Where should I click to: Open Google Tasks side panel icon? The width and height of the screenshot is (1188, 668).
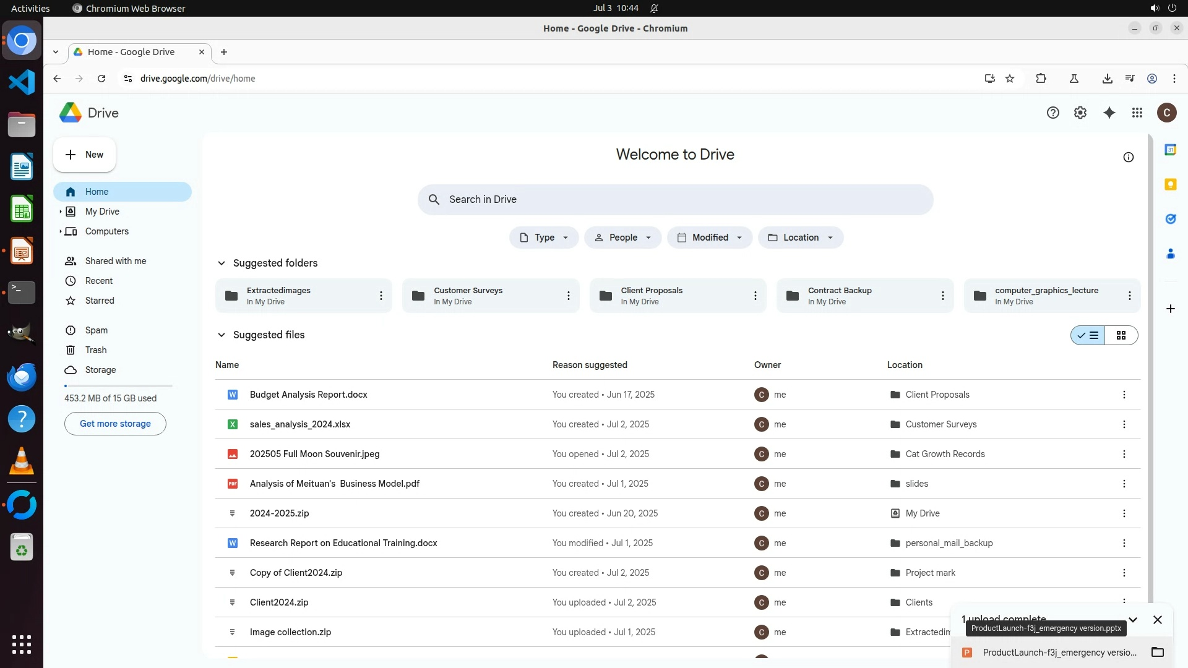[x=1170, y=219]
